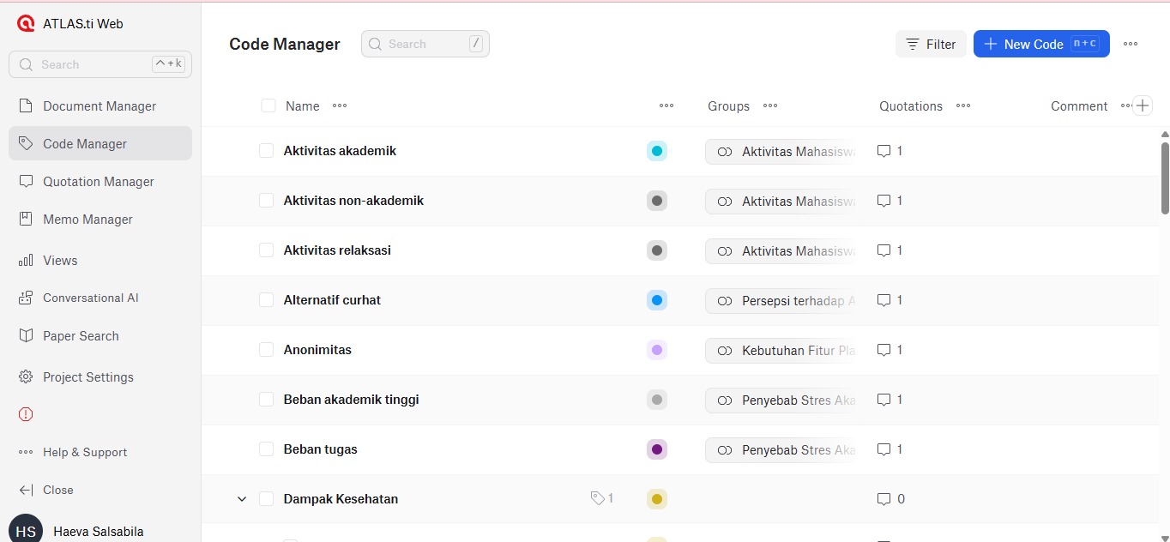Image resolution: width=1170 pixels, height=542 pixels.
Task: Click blue color swatch of Alternatif curhat
Action: (x=657, y=301)
